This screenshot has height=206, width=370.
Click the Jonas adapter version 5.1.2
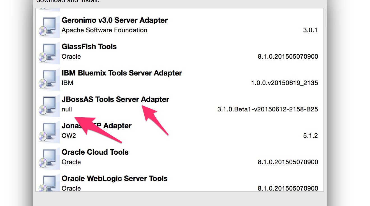coord(310,136)
